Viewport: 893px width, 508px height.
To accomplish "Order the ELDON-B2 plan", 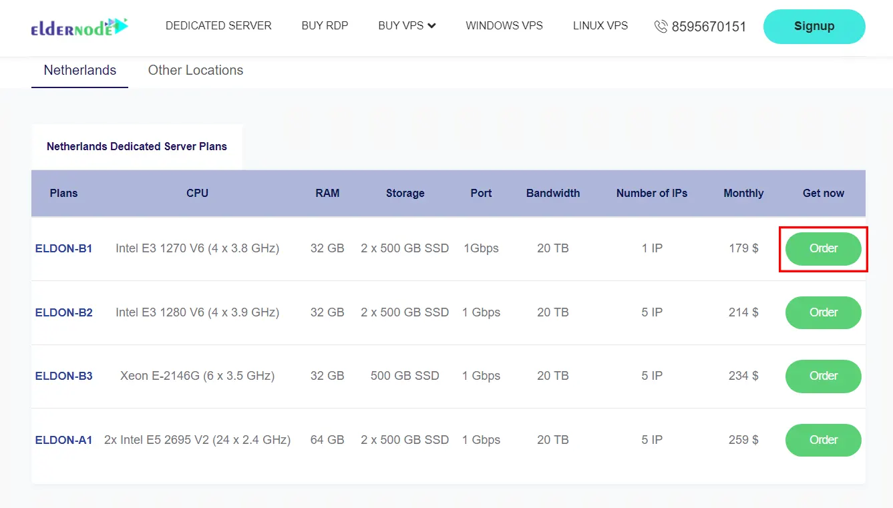I will coord(824,312).
